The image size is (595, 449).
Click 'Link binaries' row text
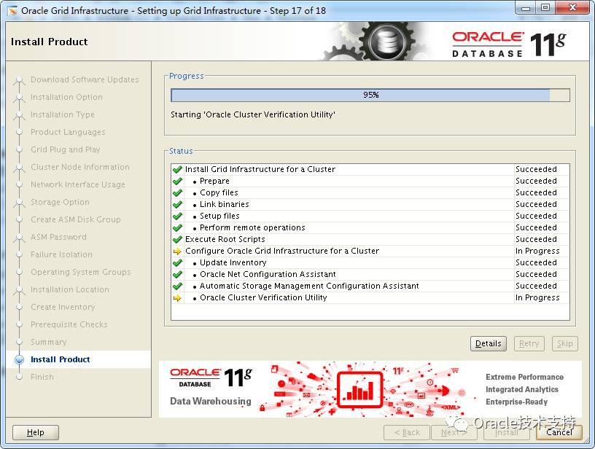(x=225, y=204)
